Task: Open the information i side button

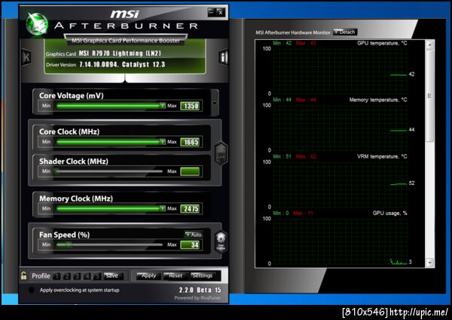Action: coord(224,57)
